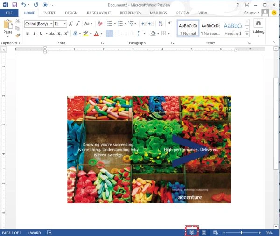Viewport: 280px width, 236px height.
Task: Click the Grow Font icon
Action: coord(71,24)
